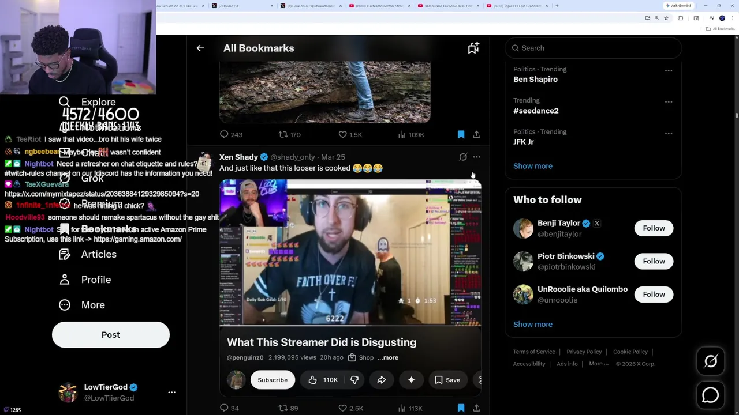The width and height of the screenshot is (739, 415).
Task: Open Privacy Policy link
Action: pos(584,352)
